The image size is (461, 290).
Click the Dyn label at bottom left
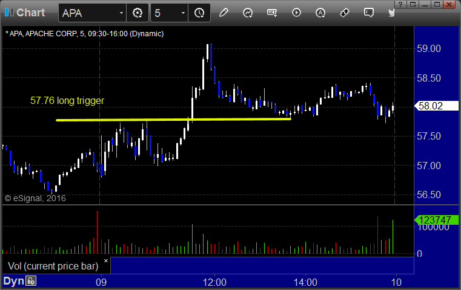13,281
